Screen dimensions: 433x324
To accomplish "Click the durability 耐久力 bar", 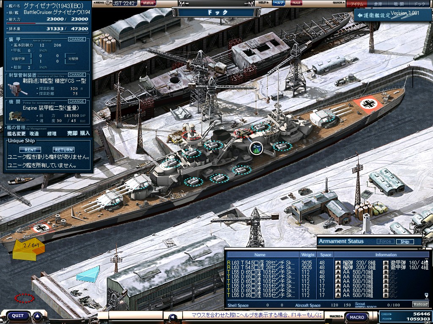I will 47,24.
